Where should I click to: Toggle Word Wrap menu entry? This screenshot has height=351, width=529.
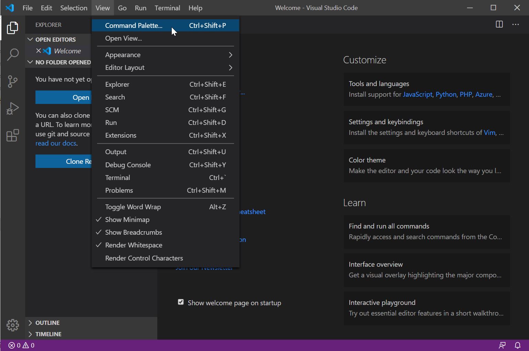tap(166, 207)
